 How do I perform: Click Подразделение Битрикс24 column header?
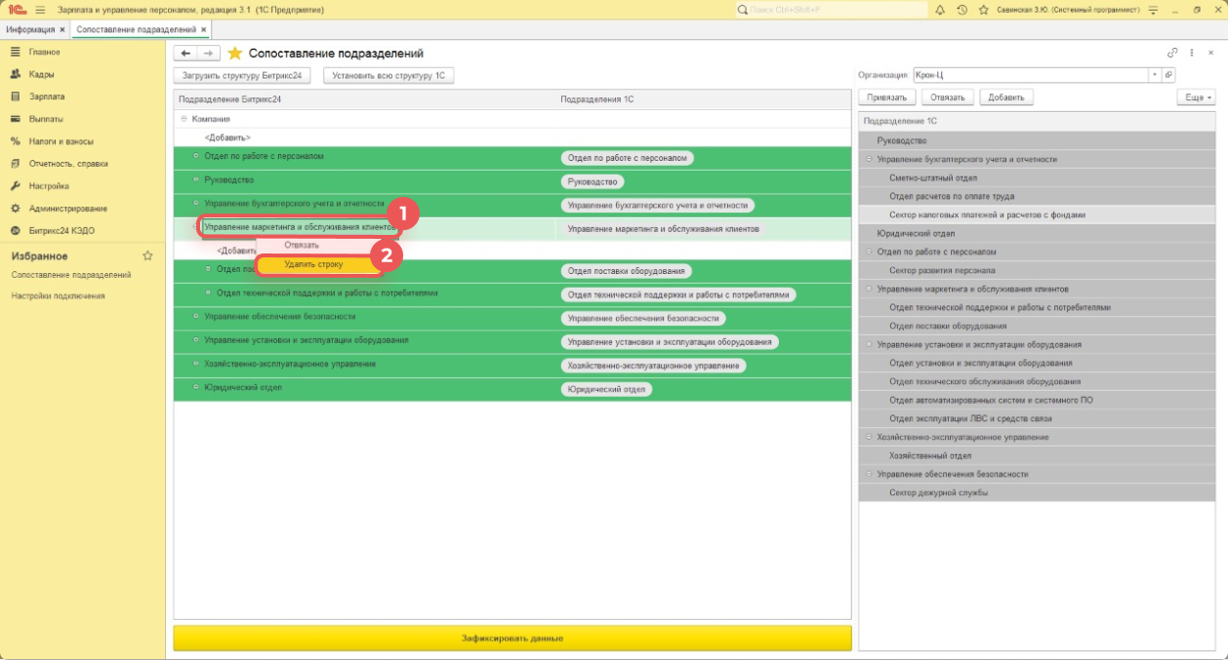364,99
